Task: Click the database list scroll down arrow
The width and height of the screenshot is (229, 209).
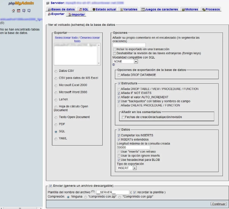Action: click(x=99, y=63)
